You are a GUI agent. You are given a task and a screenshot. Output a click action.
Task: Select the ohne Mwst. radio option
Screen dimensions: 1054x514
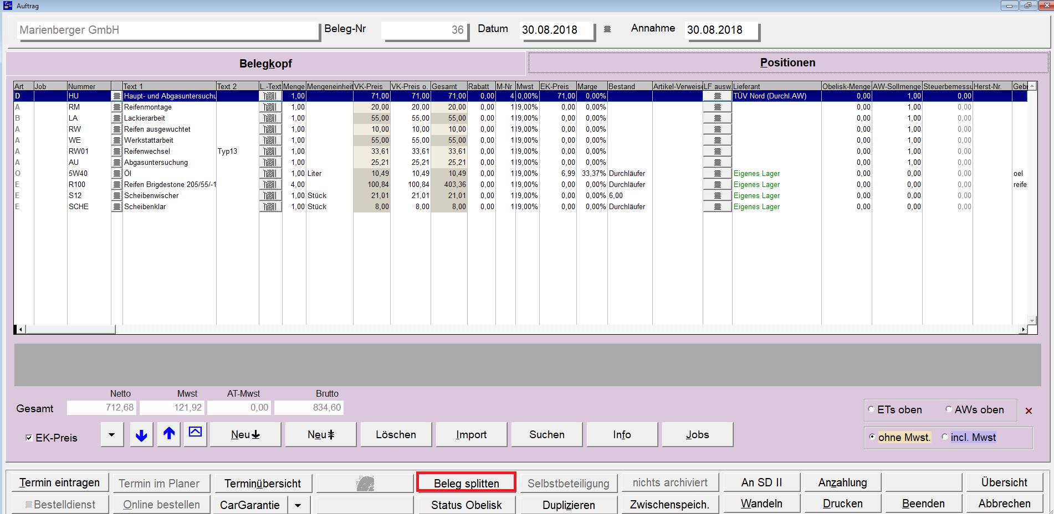(x=872, y=437)
